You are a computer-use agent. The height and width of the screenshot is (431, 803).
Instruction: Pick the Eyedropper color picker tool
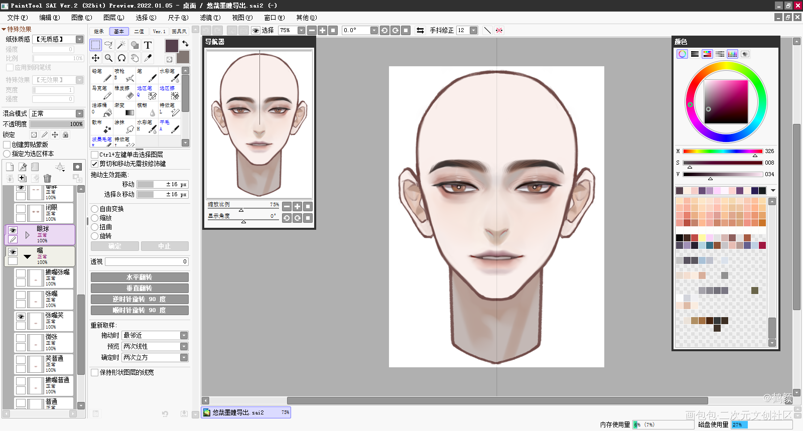pos(148,58)
